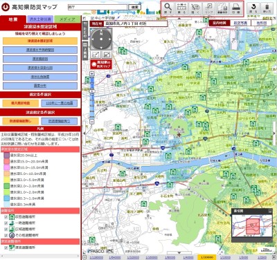Switch map to 航空写真 tab
This screenshot has height=260, width=277.
pos(240,23)
